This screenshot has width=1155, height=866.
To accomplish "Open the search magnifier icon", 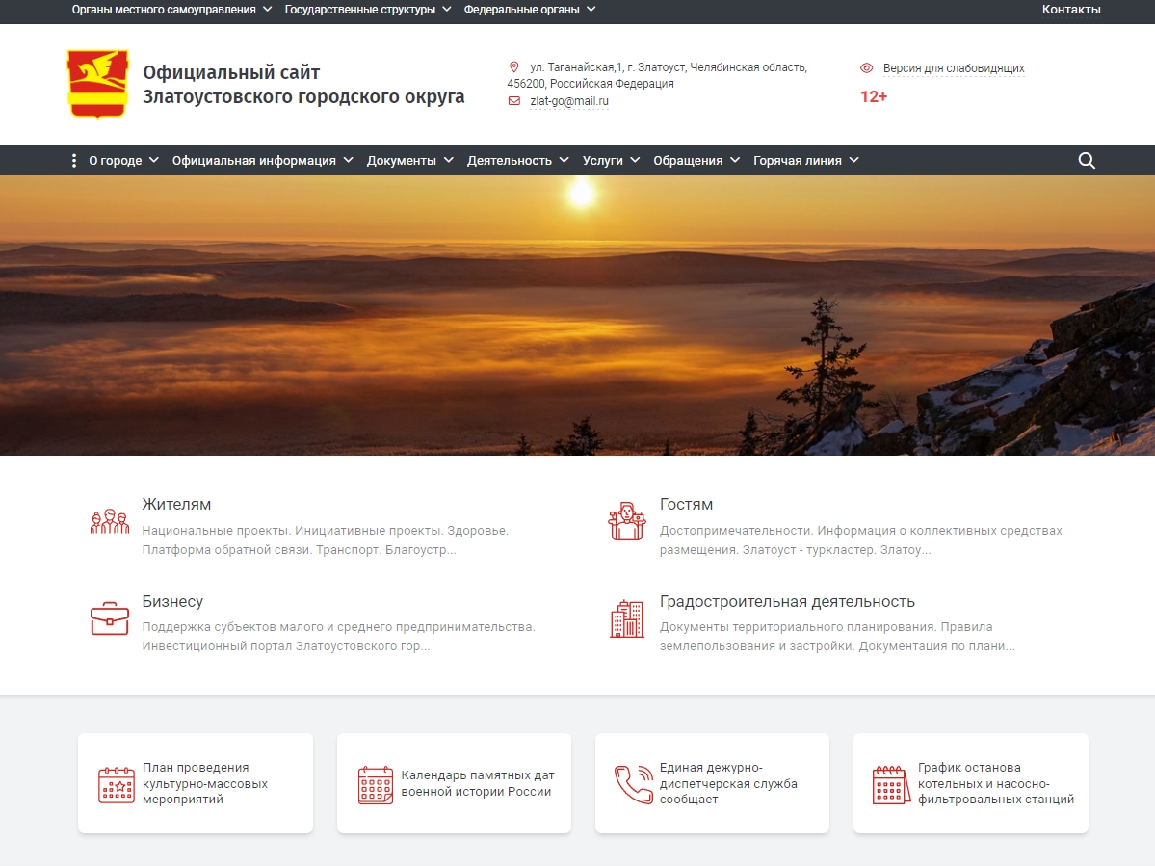I will pyautogui.click(x=1087, y=161).
